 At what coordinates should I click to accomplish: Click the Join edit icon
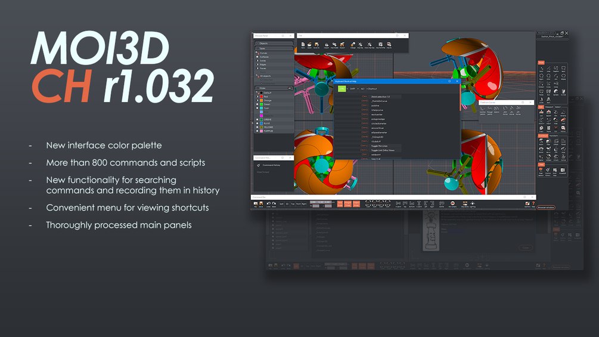[x=541, y=113]
